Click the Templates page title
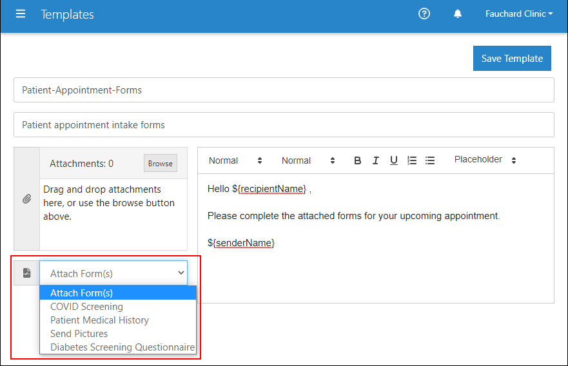Image resolution: width=568 pixels, height=366 pixels. [67, 14]
